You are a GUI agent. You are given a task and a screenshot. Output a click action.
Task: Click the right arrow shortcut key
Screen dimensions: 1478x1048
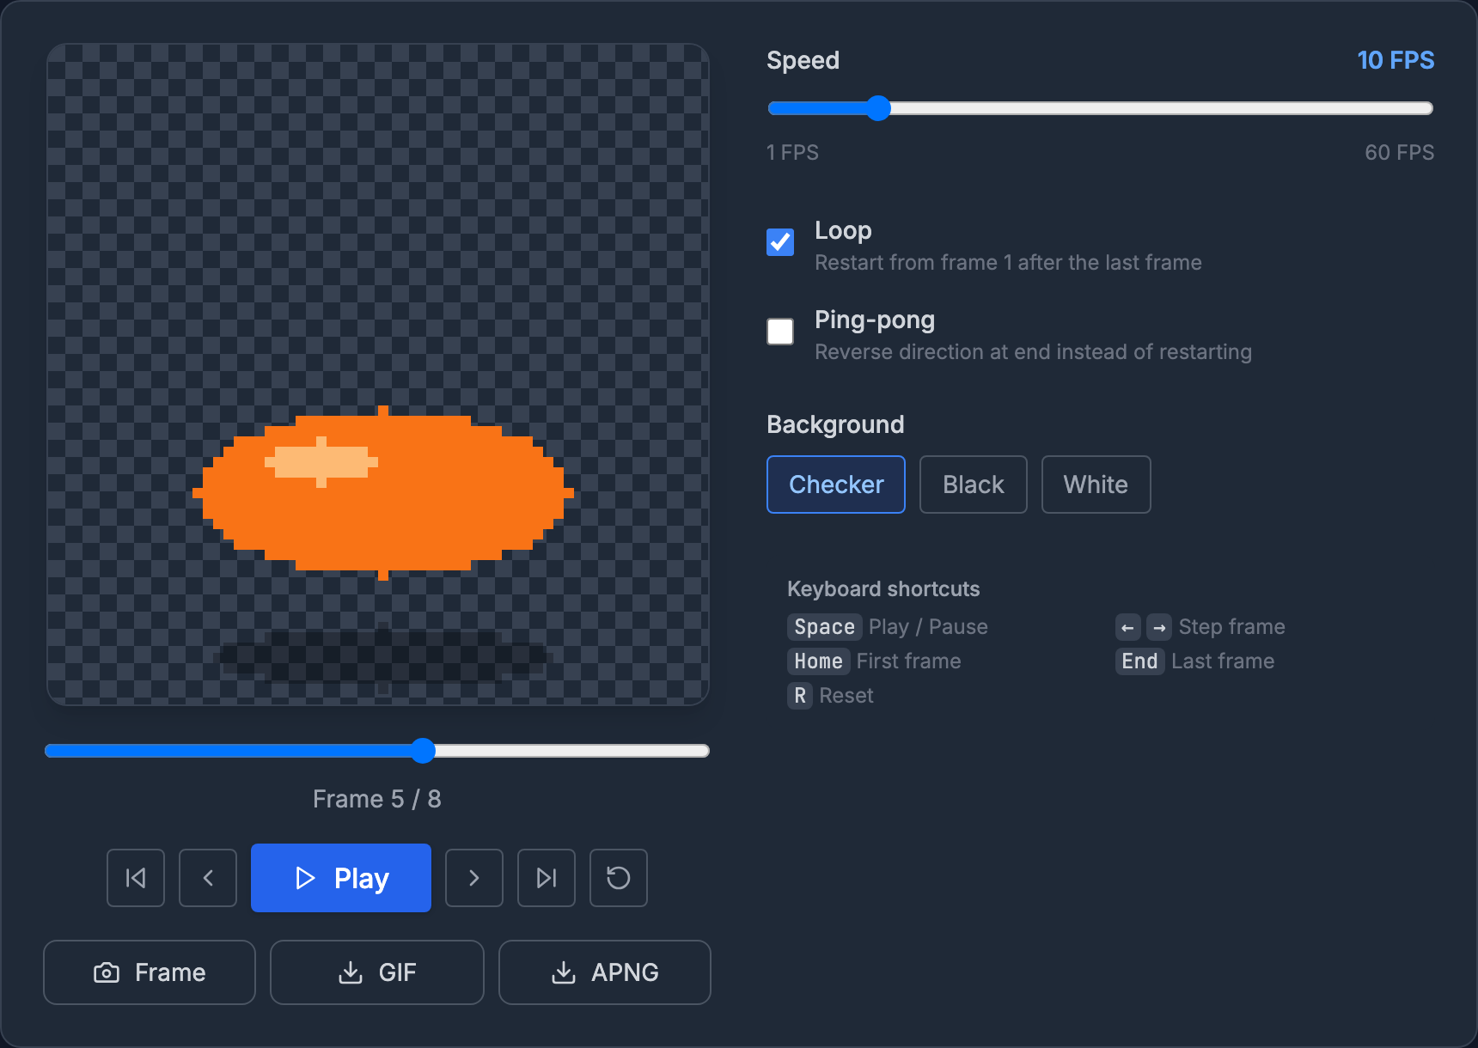(1159, 627)
